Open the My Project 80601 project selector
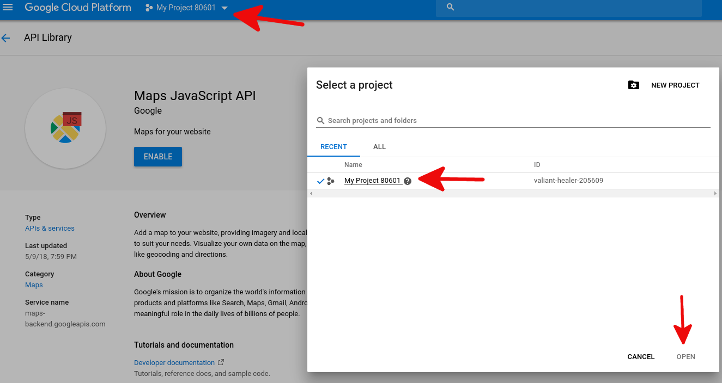This screenshot has height=383, width=722. [x=186, y=8]
